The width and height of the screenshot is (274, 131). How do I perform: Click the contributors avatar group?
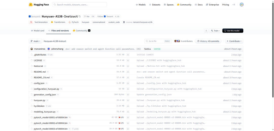tap(177, 41)
